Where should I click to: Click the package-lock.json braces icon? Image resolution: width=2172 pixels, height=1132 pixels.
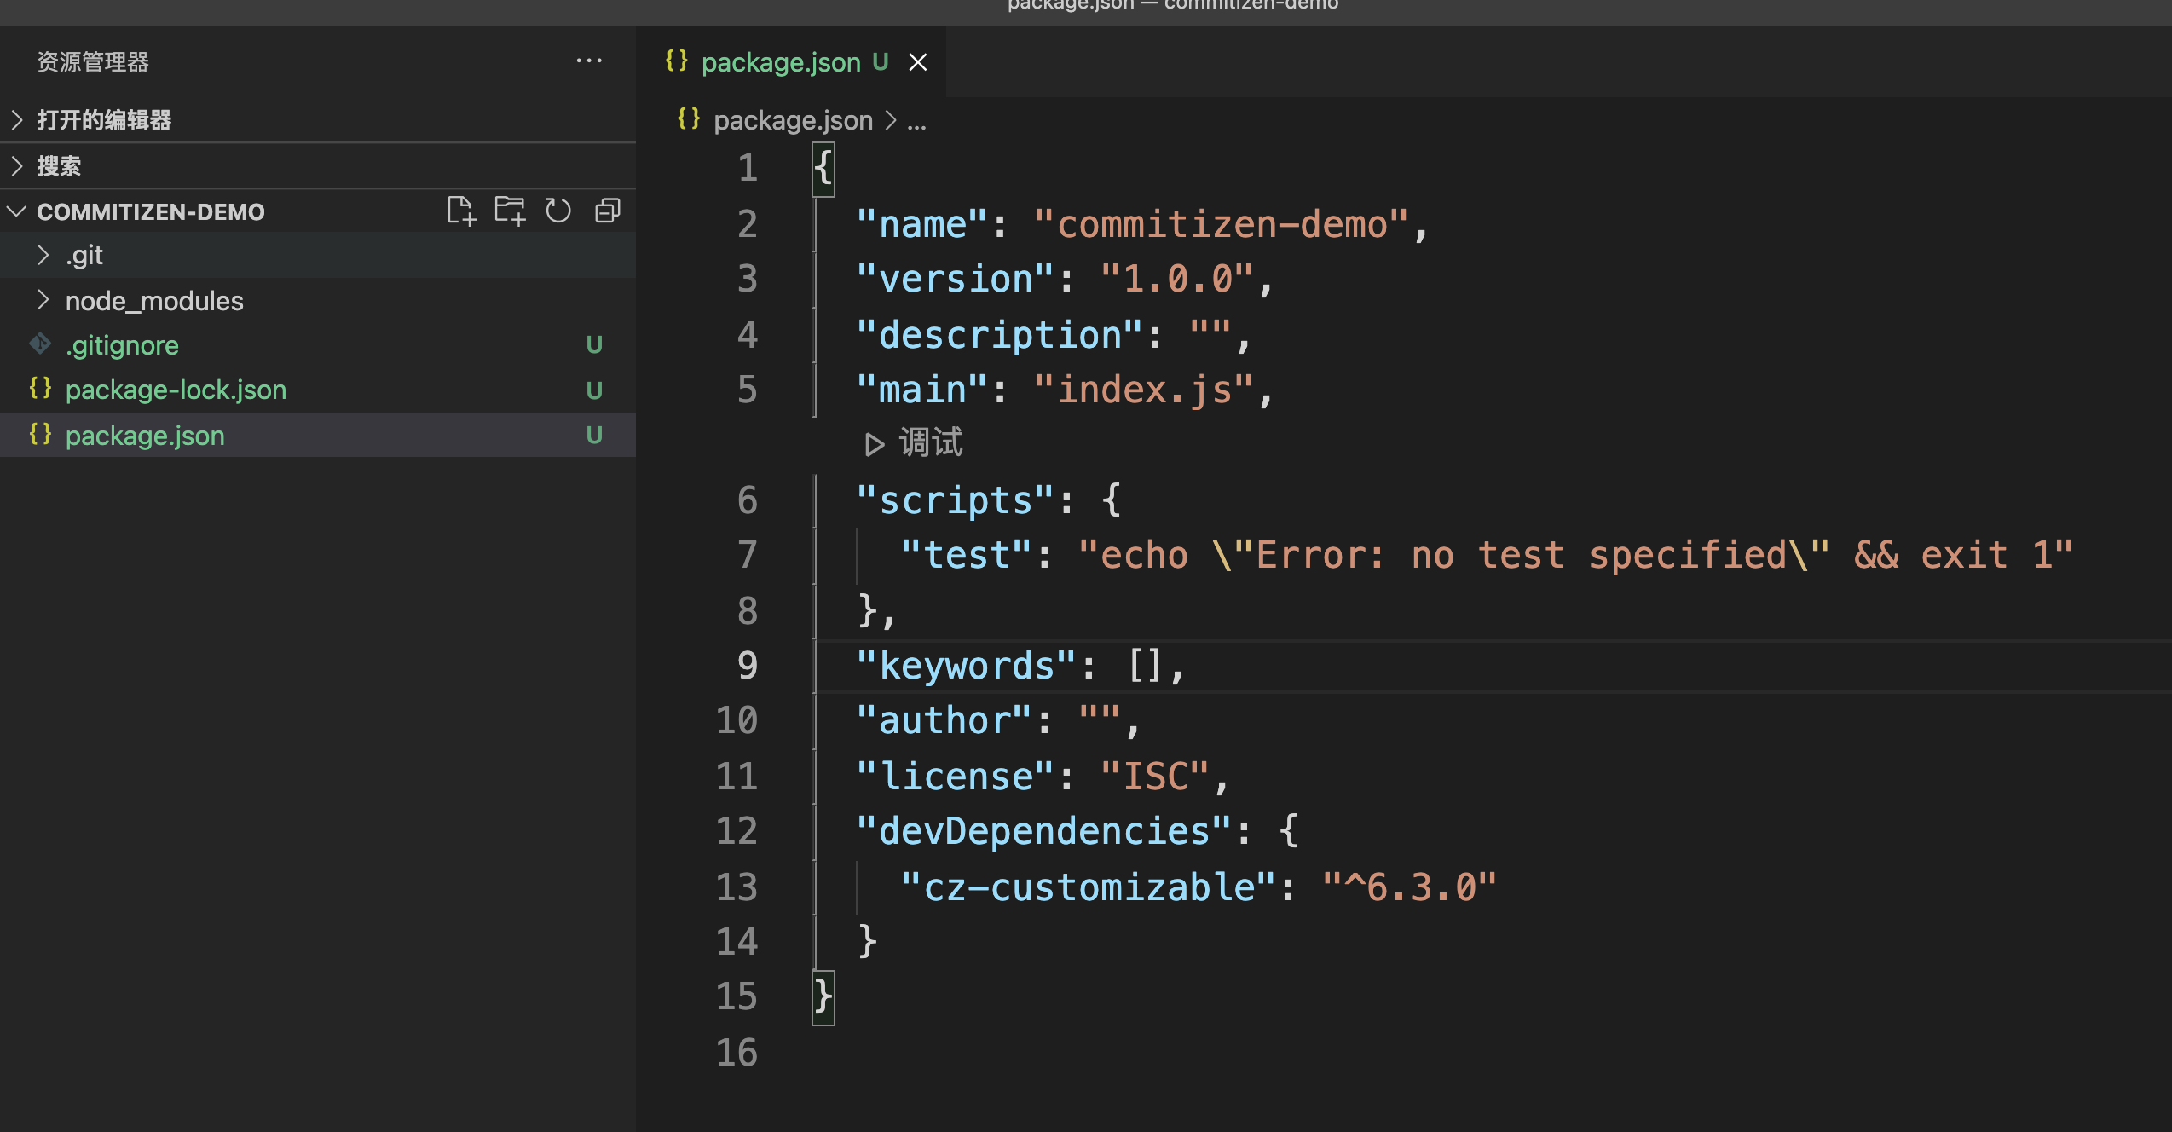pos(40,389)
